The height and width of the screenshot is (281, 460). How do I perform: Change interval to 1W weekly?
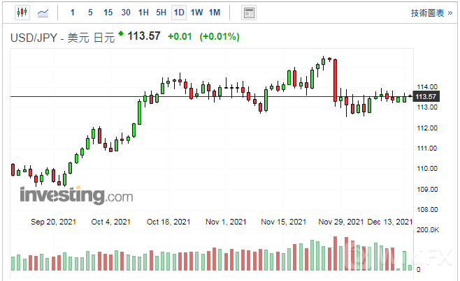196,13
